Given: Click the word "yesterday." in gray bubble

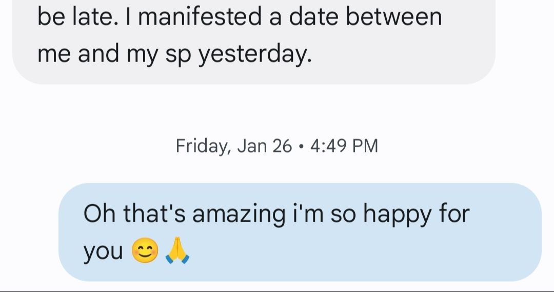Looking at the screenshot, I should click(255, 55).
